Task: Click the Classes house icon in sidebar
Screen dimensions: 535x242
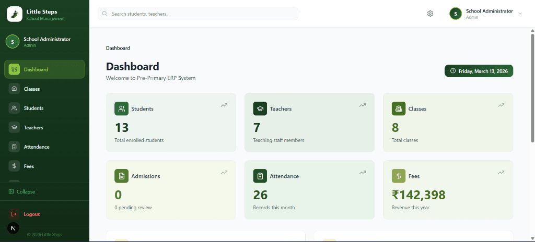Action: tap(14, 89)
